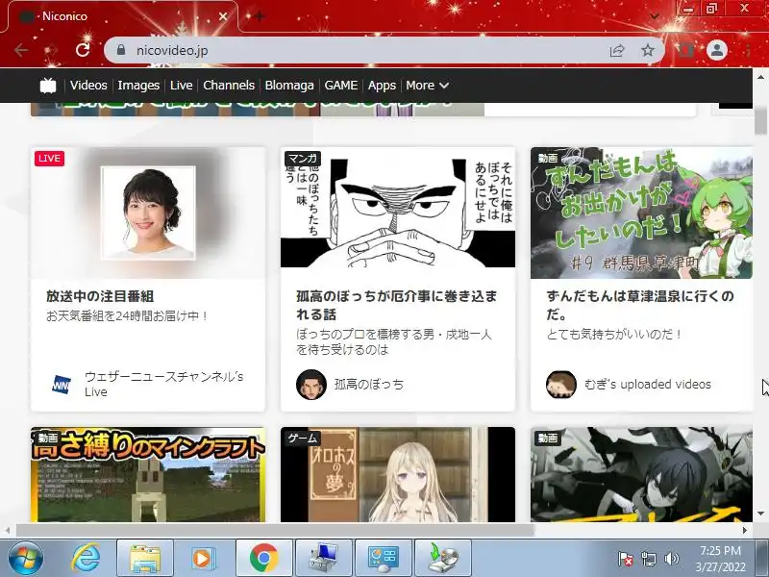
Task: Open the tab search chevron in title bar
Action: click(x=655, y=16)
